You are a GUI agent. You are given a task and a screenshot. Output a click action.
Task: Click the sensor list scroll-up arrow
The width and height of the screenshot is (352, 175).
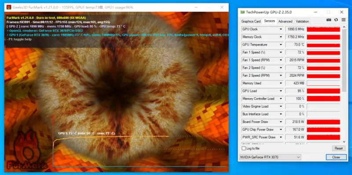344,27
